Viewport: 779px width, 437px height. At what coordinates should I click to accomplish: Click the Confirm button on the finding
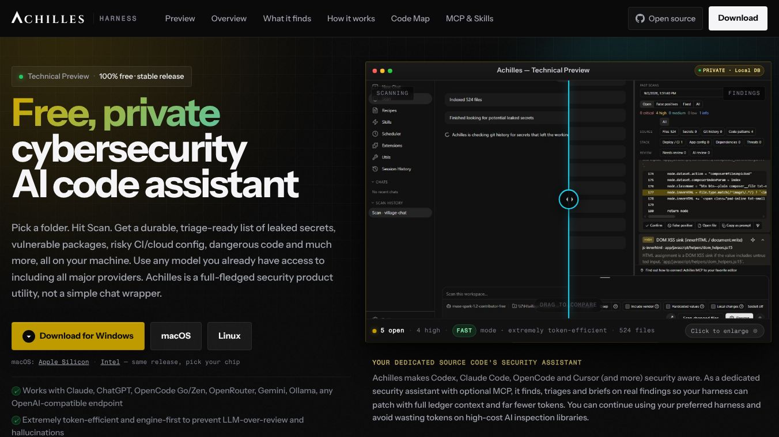653,225
